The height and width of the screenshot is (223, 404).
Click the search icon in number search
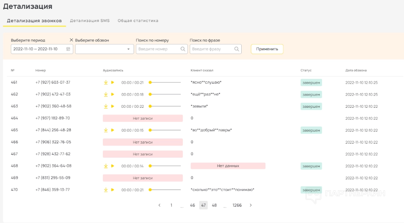tap(183, 49)
